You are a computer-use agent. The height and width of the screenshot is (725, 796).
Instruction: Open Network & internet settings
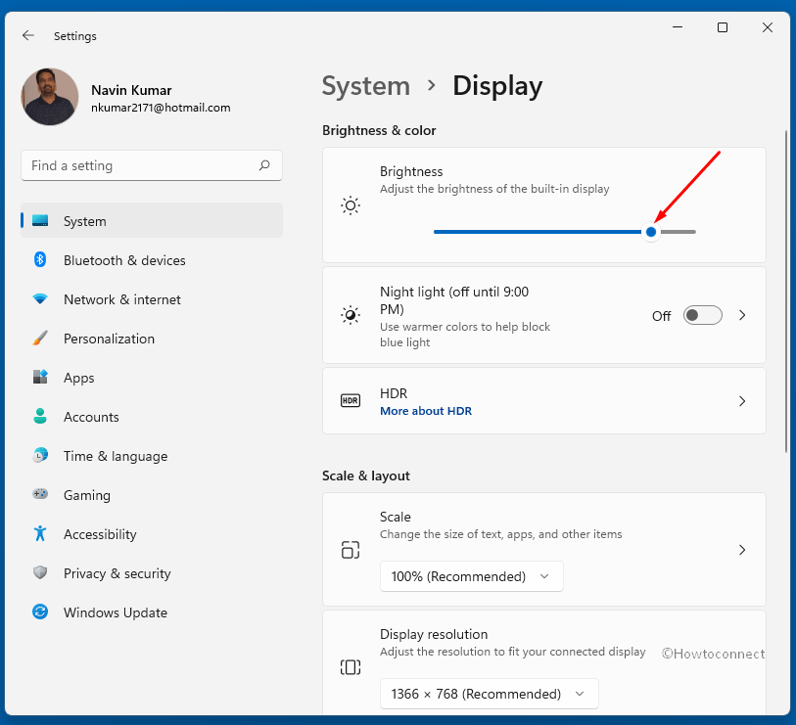[152, 298]
